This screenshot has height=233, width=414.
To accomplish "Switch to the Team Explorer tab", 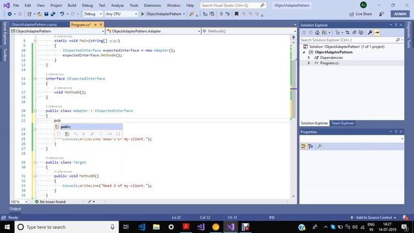I will point(343,123).
